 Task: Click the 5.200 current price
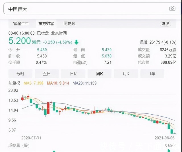(x=20, y=41)
